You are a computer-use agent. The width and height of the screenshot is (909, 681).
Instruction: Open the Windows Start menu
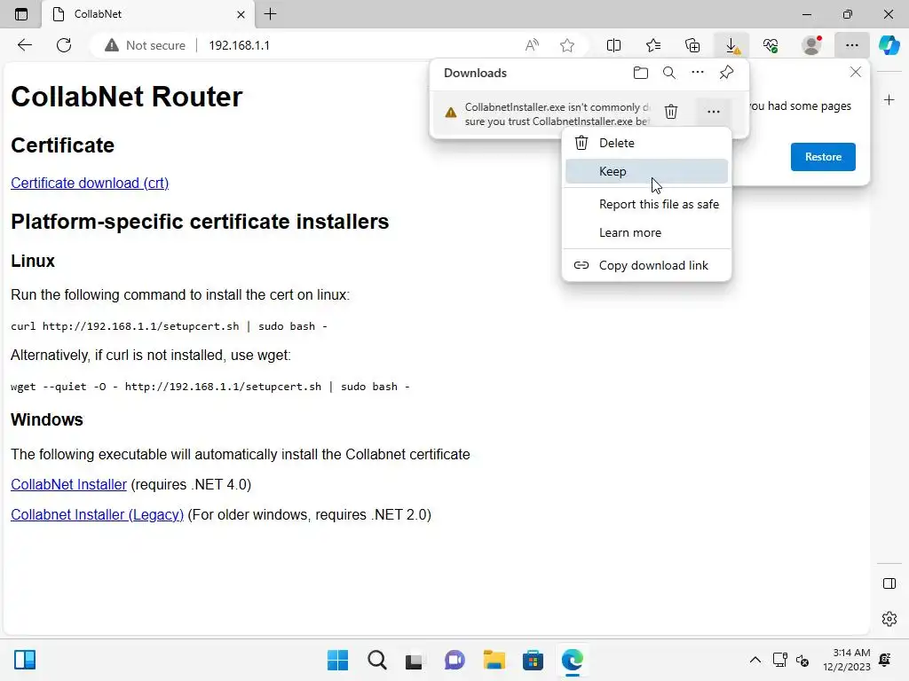click(x=337, y=660)
